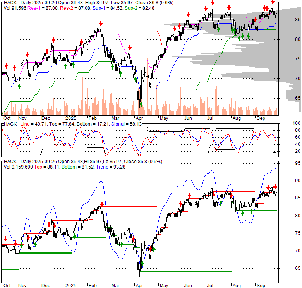Image resolution: width=302 pixels, height=288 pixels.
Task: Click 'May' on the bottom chart time axis
Action: [x=164, y=286]
